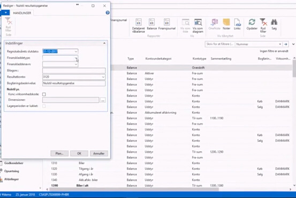This screenshot has height=198, width=296.
Task: Click Sammentælling value 1100..1190
Action: [x=217, y=118]
